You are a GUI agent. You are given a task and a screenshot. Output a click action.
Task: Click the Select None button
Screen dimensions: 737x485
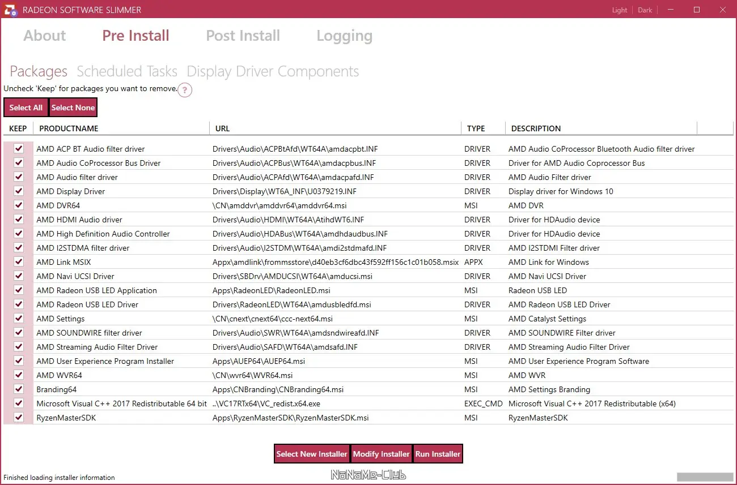click(73, 108)
